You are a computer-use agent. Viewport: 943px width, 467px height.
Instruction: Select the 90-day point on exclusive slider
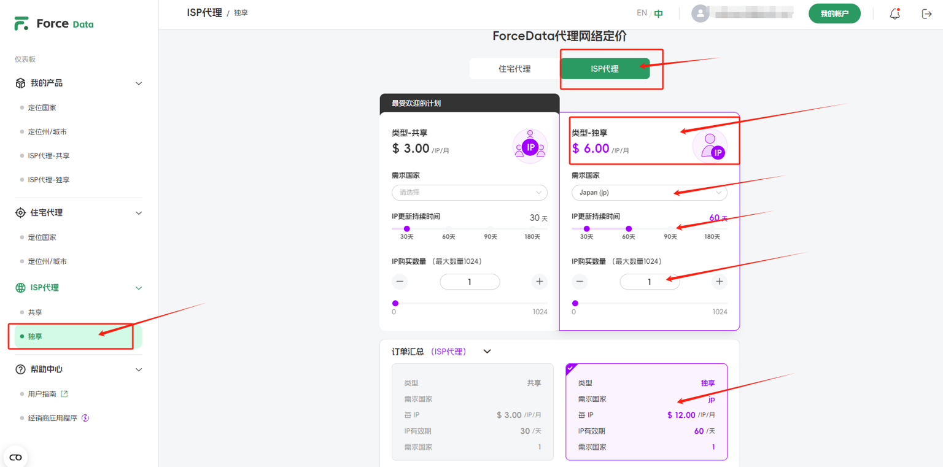coord(670,229)
